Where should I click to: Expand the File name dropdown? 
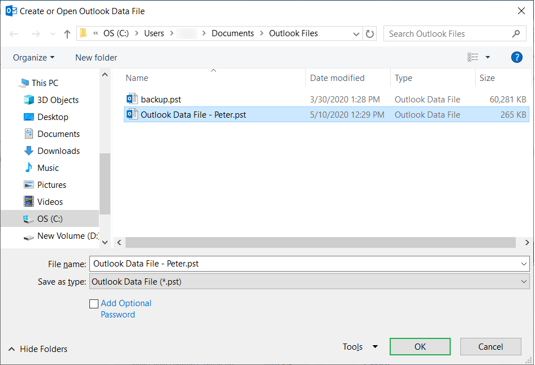[524, 264]
